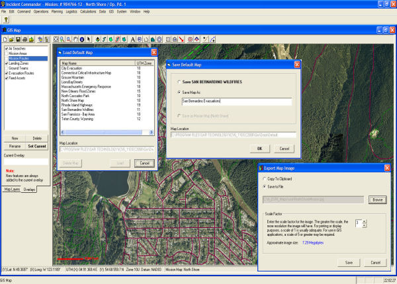Click the Save floppy disk icon
Screen dimensions: 397x284
pos(18,40)
